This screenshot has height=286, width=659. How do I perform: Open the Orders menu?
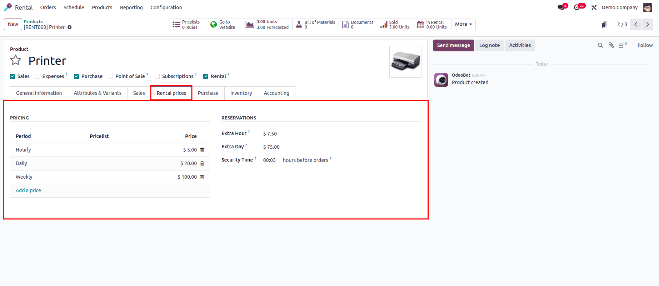[48, 7]
